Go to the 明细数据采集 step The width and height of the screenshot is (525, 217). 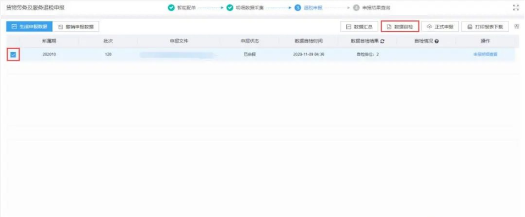[245, 8]
